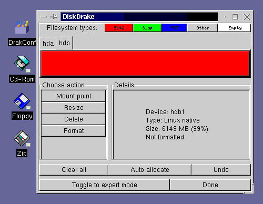Select the red hdb1 partition bar
This screenshot has height=204, width=263.
point(145,64)
